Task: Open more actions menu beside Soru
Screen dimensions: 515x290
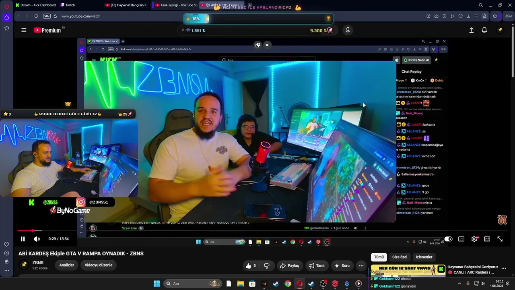Action: tap(361, 266)
